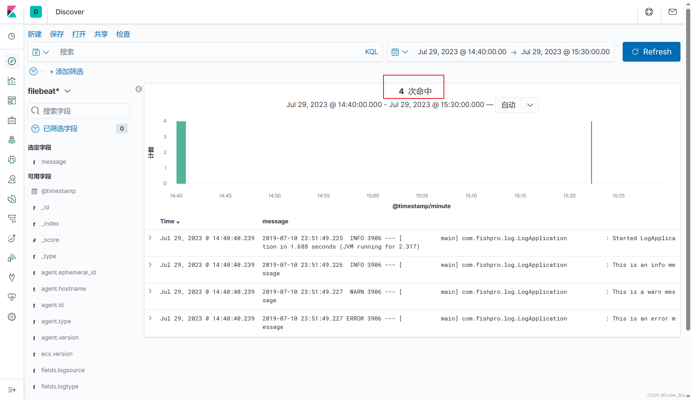This screenshot has height=400, width=692.
Task: Open the 自动 interval dropdown
Action: [x=517, y=105]
